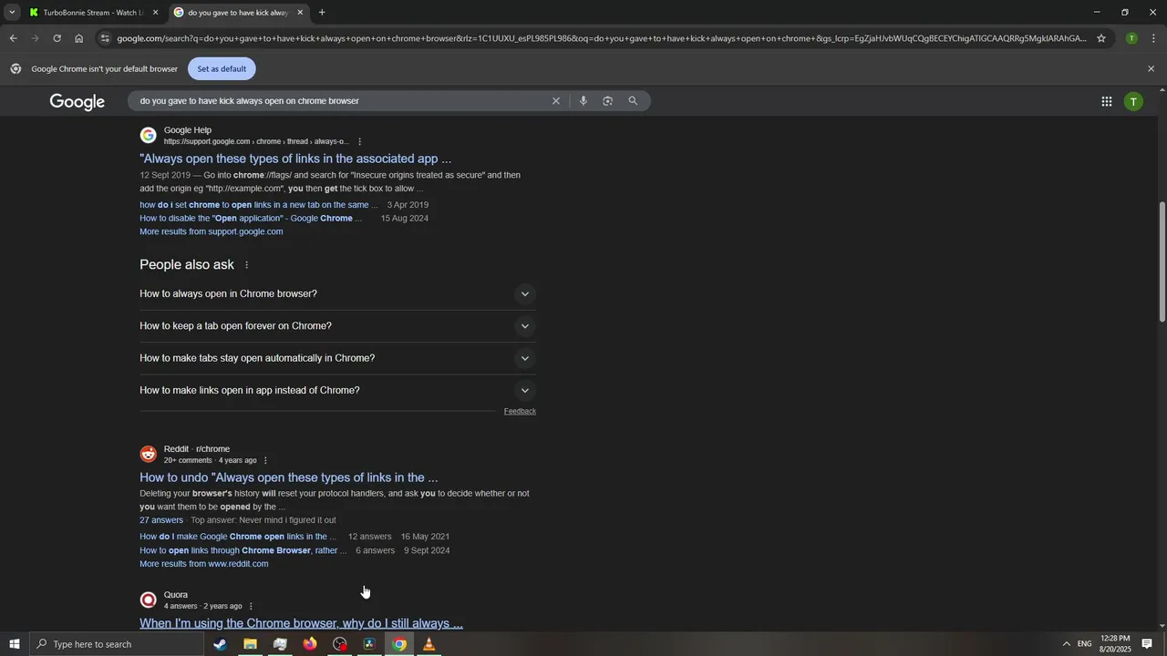Open "When I'm using the Chrome browser" Quora result
This screenshot has width=1167, height=656.
(301, 623)
